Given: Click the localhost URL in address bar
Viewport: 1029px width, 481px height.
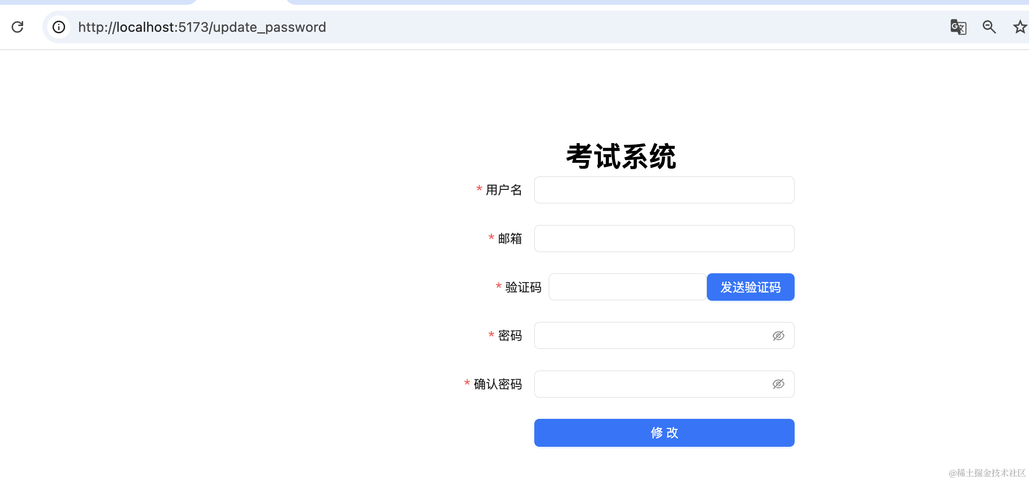Looking at the screenshot, I should (202, 27).
